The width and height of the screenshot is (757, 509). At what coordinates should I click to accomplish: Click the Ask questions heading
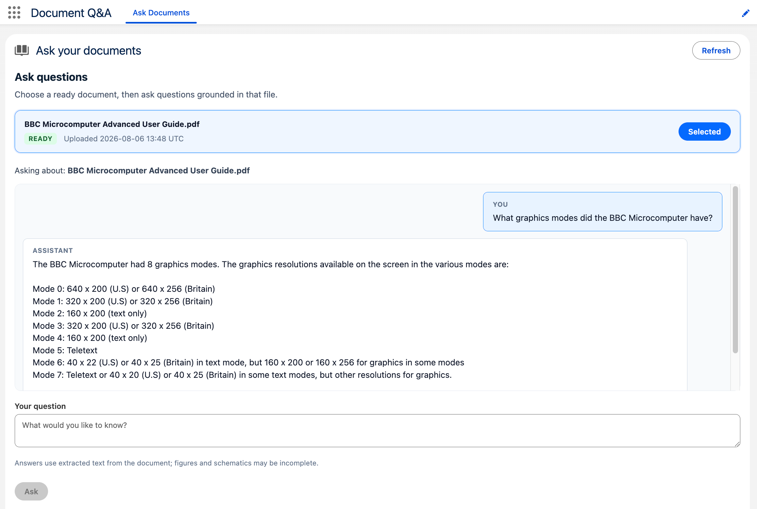pyautogui.click(x=51, y=77)
